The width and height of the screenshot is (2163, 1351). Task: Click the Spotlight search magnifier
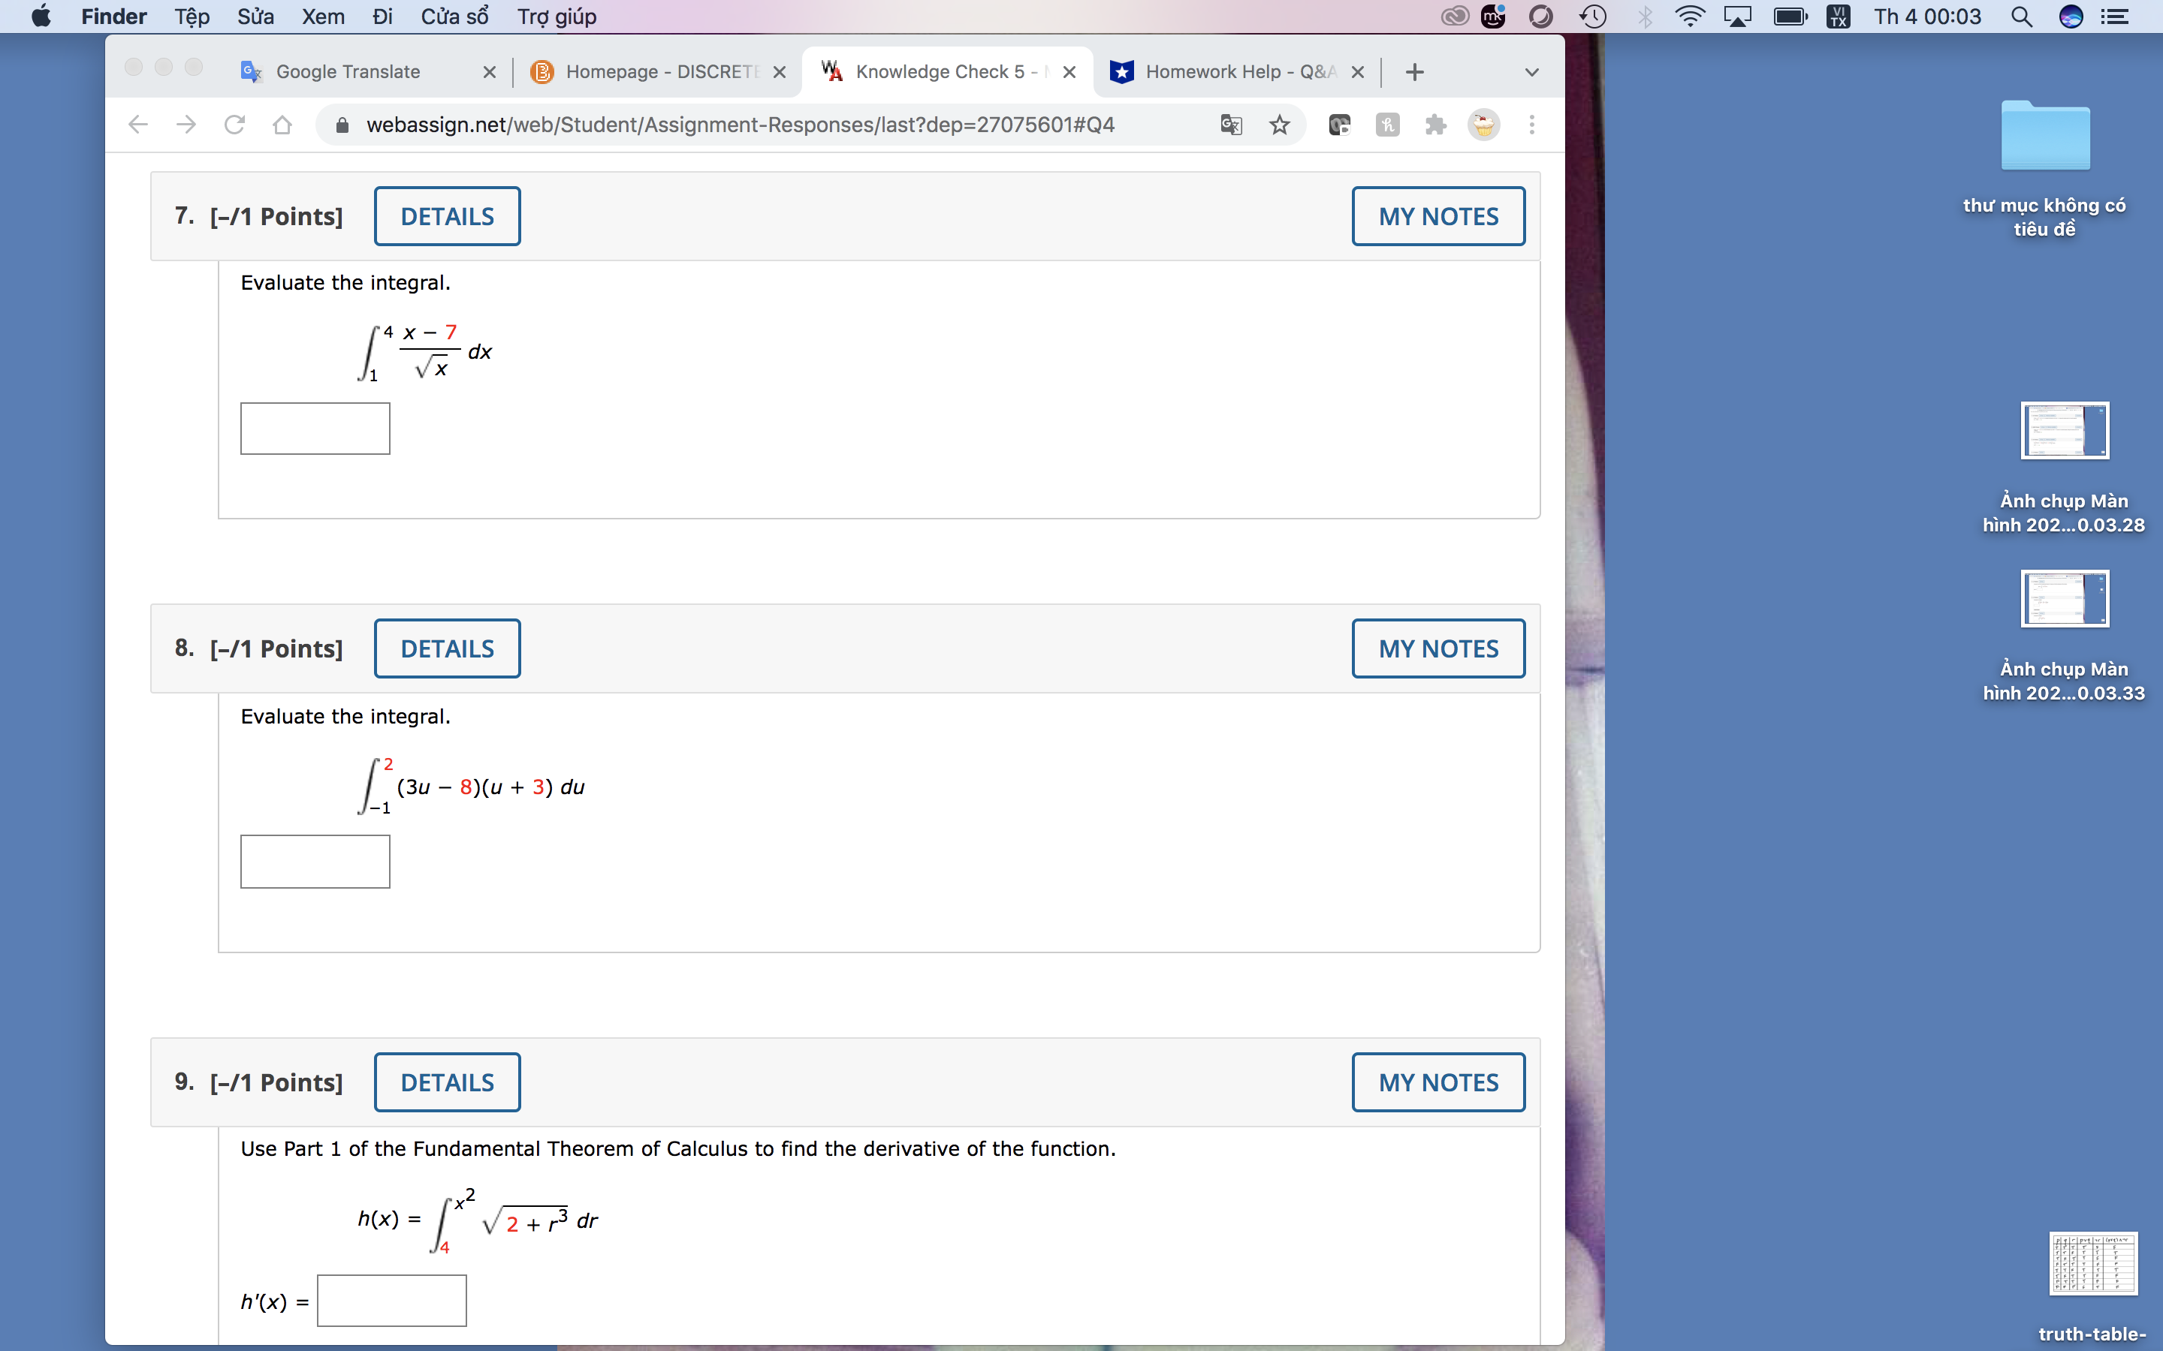click(2023, 16)
